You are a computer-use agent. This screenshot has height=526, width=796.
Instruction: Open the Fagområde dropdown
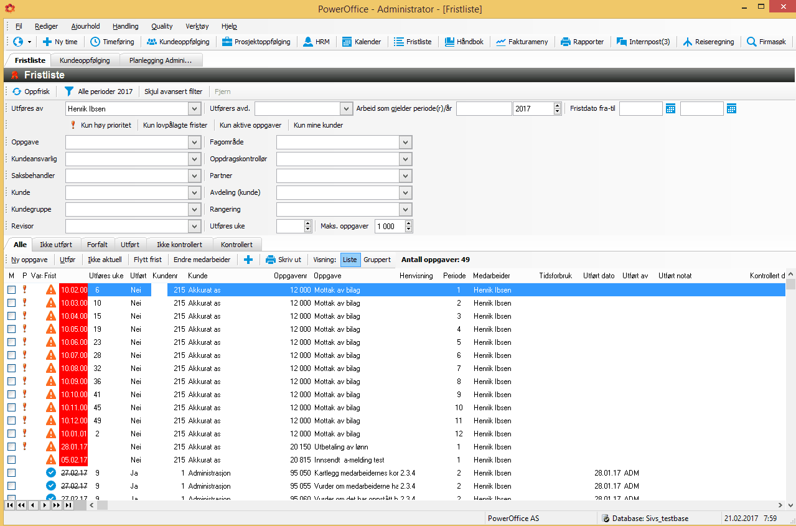(406, 143)
